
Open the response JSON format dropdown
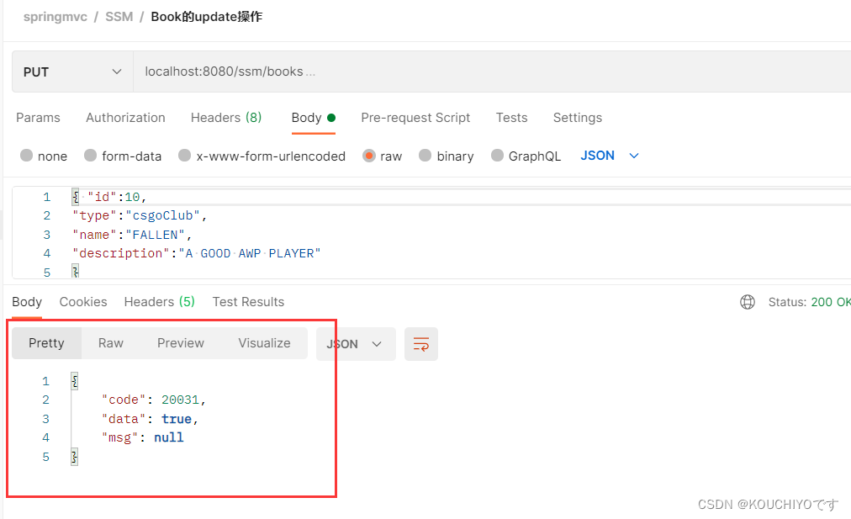[x=356, y=344]
